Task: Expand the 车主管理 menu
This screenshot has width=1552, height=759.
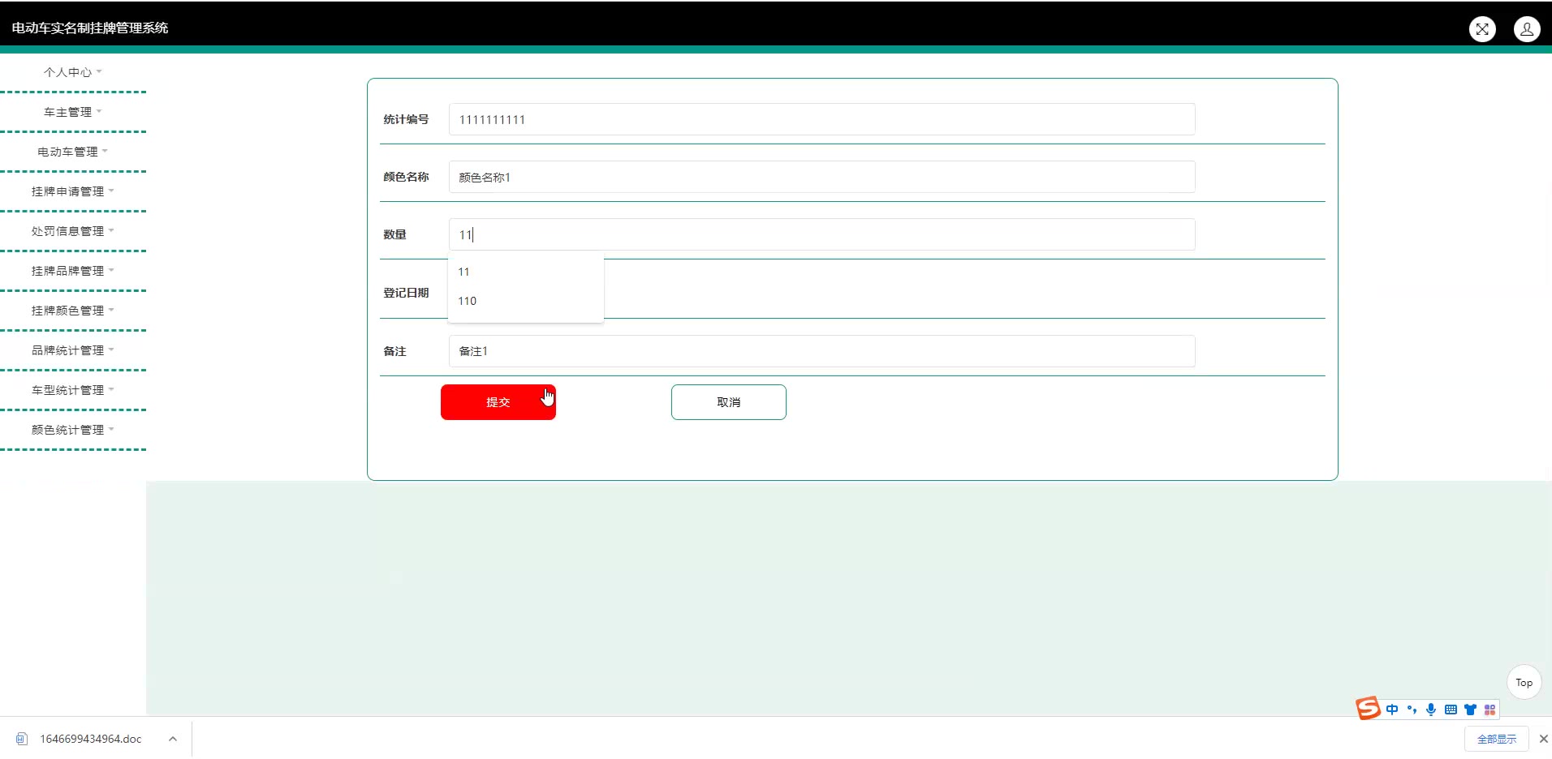Action: coord(73,112)
